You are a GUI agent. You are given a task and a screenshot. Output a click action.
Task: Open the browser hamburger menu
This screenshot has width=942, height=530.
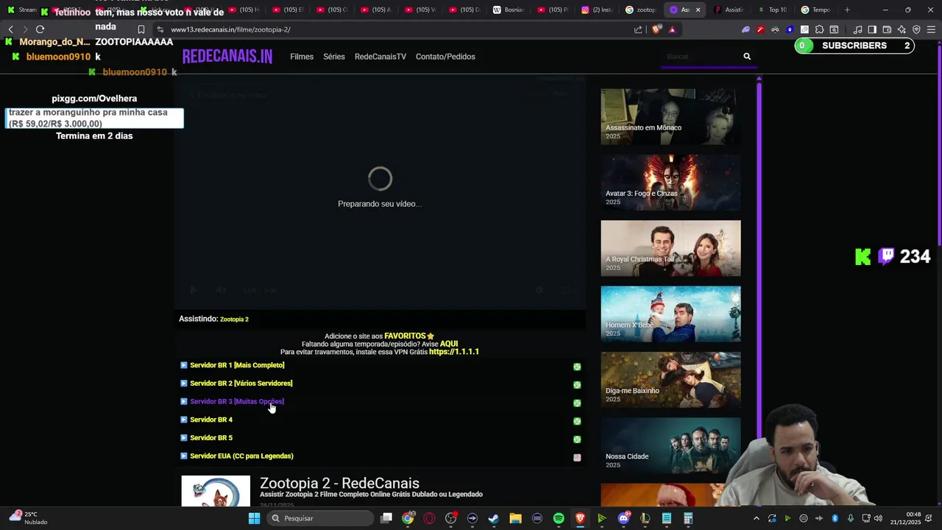click(x=931, y=29)
